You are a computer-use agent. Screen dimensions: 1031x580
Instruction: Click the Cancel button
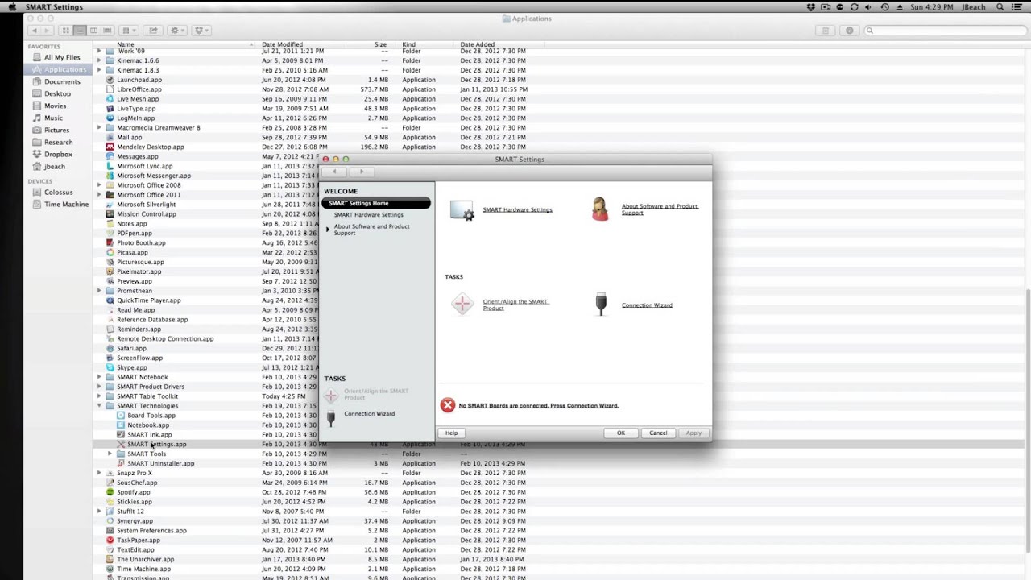coord(658,433)
